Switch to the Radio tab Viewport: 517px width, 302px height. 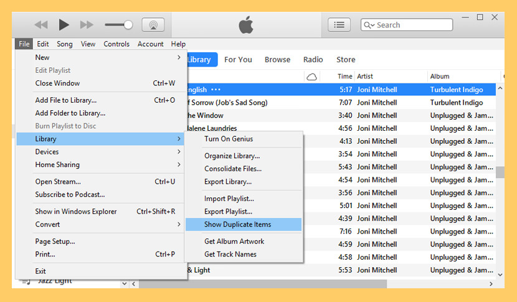pyautogui.click(x=313, y=60)
